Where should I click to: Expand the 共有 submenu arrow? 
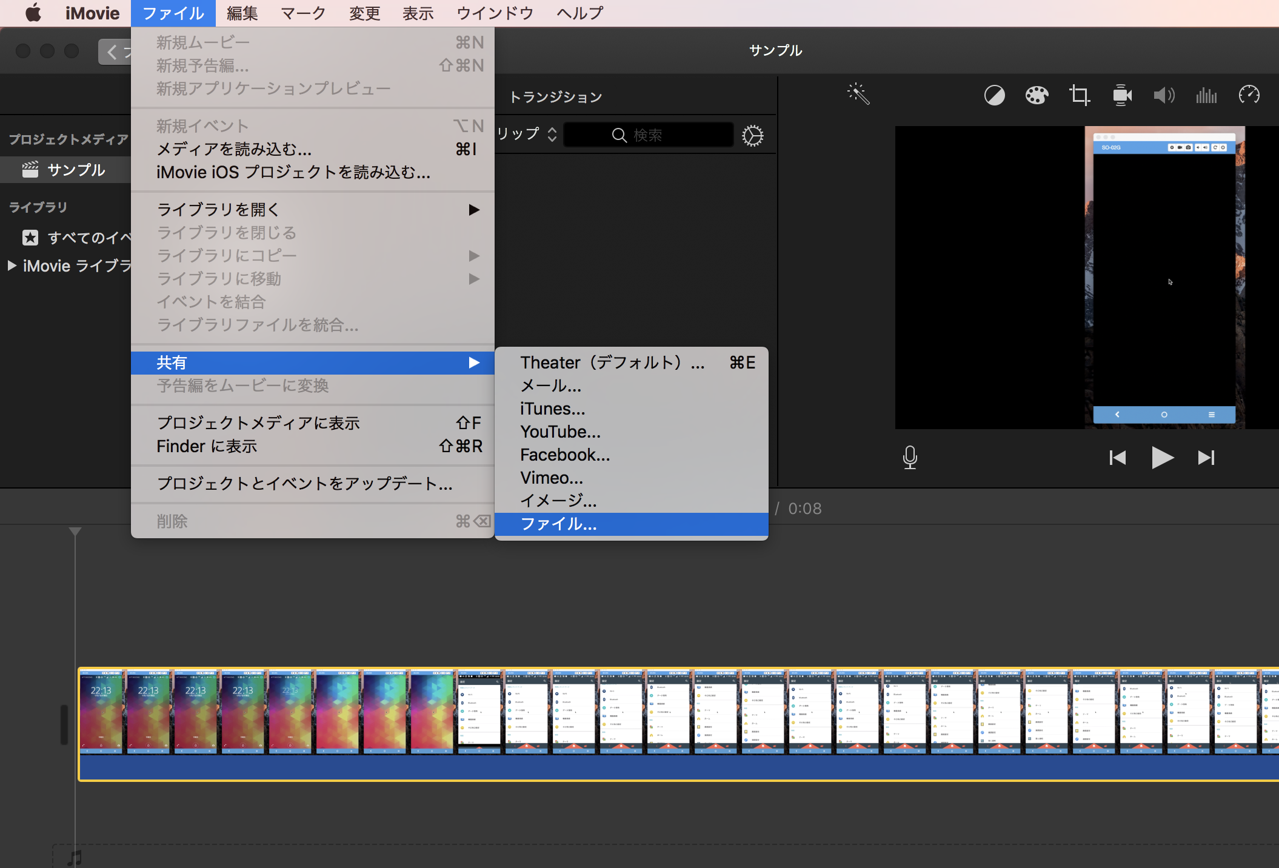[474, 362]
